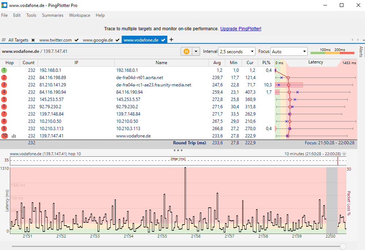The width and height of the screenshot is (365, 250).
Task: Click the PingPlotter app icon in title bar
Action: (4, 5)
